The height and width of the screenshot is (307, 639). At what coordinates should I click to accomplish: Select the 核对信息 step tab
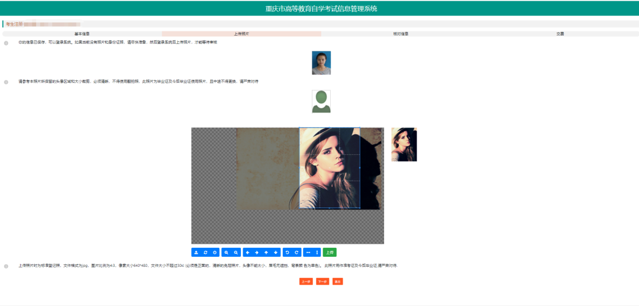tap(401, 34)
